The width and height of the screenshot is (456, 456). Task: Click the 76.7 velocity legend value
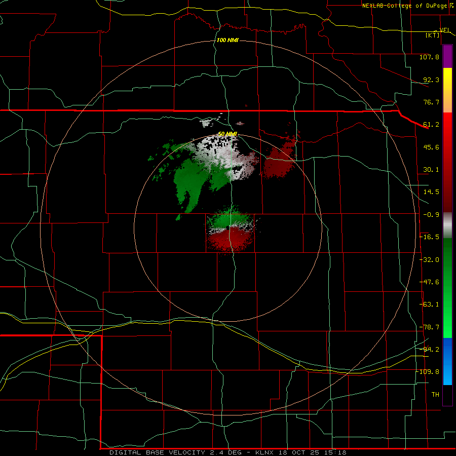point(431,102)
